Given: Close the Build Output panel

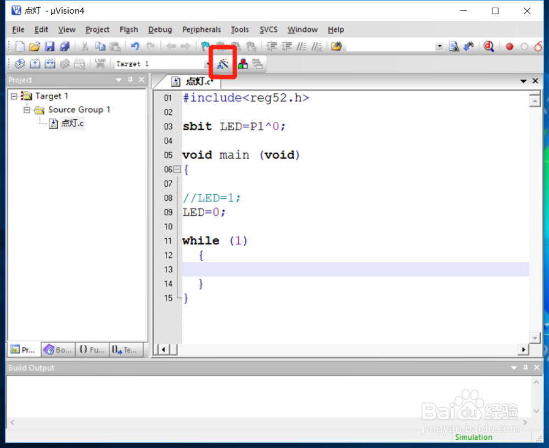Looking at the screenshot, I should (537, 367).
